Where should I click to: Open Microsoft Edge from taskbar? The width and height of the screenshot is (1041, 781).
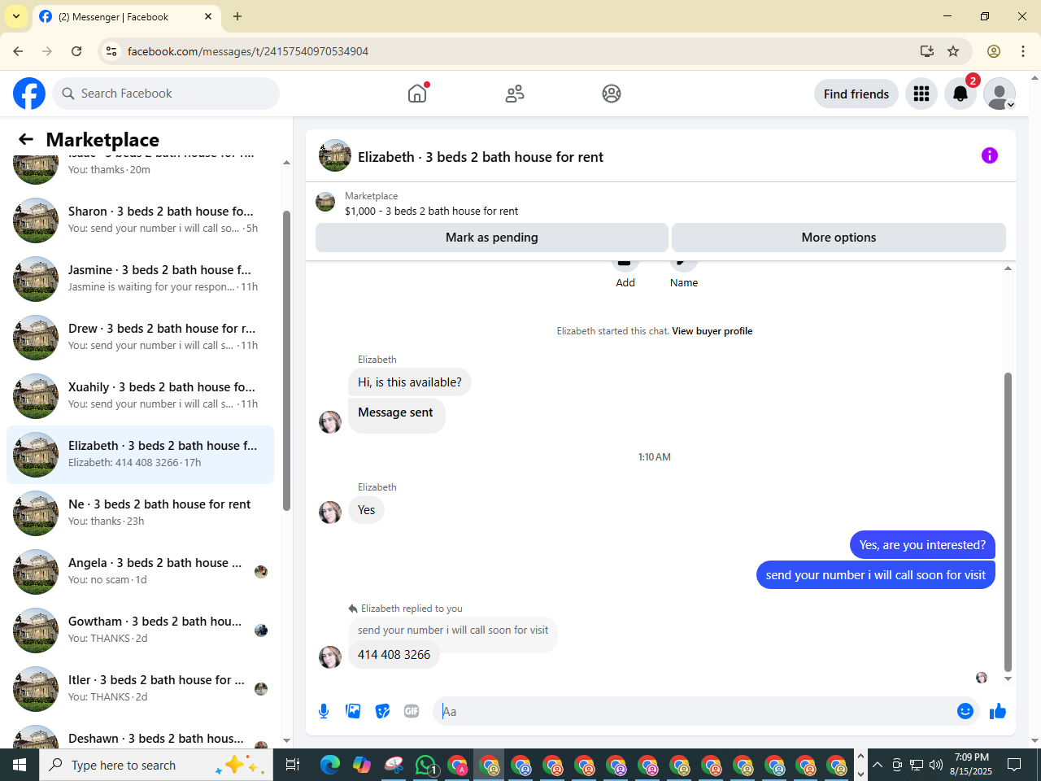pos(330,765)
